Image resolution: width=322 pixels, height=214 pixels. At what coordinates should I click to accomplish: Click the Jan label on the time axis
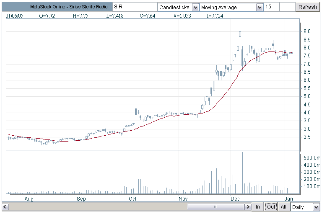(289, 199)
